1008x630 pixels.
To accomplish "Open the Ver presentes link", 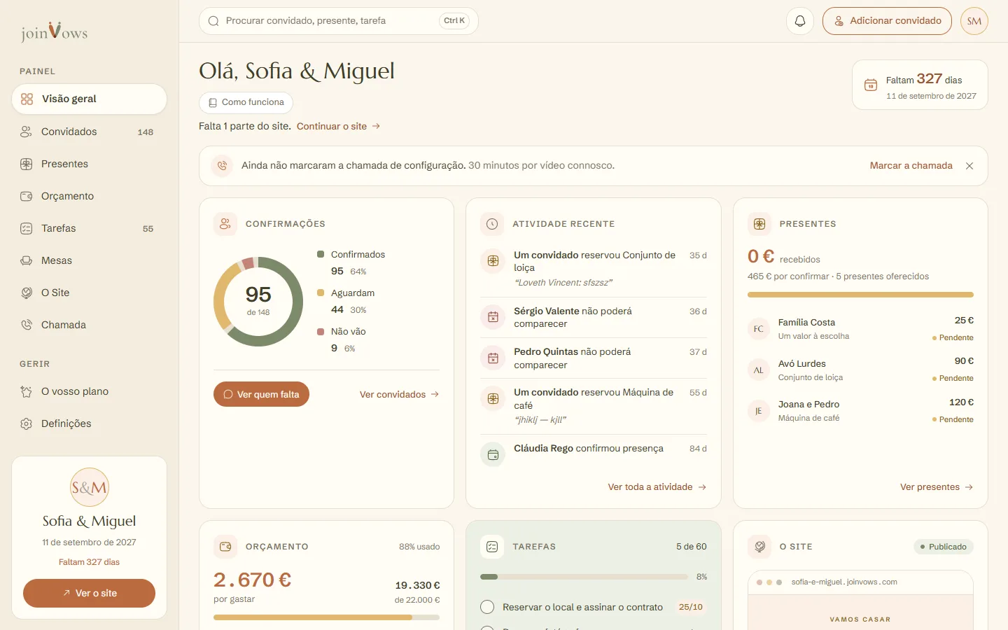I will (937, 486).
